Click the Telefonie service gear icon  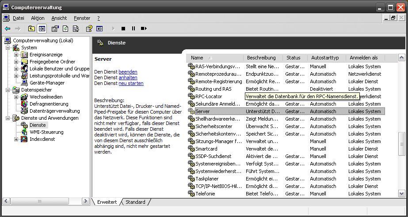click(x=191, y=194)
